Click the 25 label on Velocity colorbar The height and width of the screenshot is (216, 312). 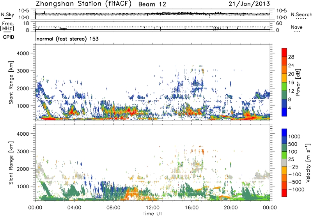(x=292, y=159)
